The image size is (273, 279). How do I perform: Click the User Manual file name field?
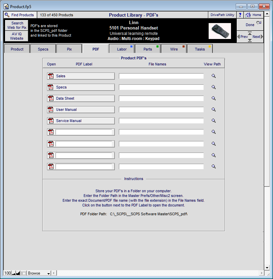pos(161,109)
